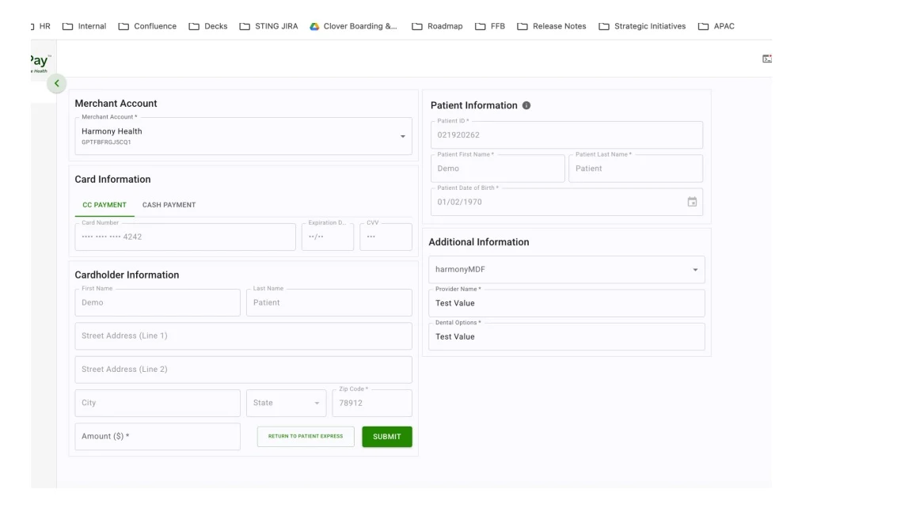This screenshot has height=508, width=912.
Task: Open the FFB bookmarks folder
Action: click(490, 26)
